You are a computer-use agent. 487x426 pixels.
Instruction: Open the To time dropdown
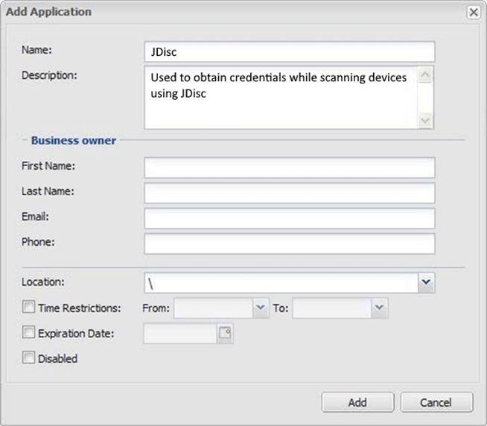(x=379, y=308)
